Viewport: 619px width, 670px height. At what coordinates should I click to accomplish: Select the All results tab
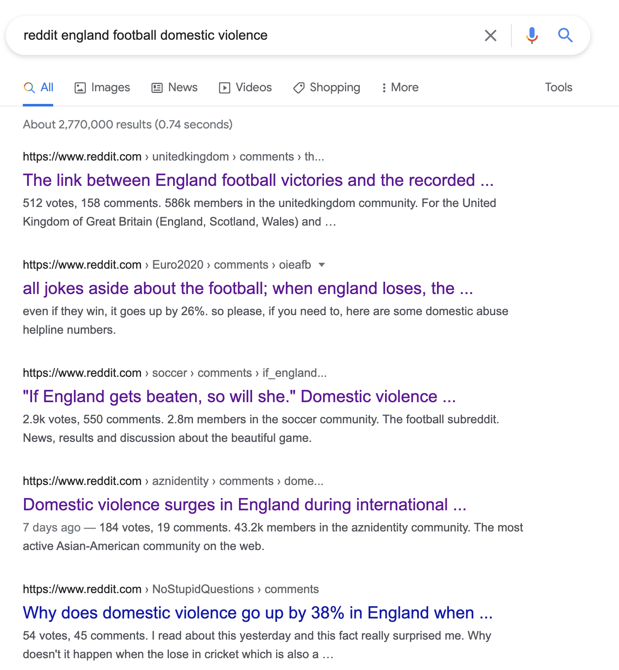coord(38,87)
